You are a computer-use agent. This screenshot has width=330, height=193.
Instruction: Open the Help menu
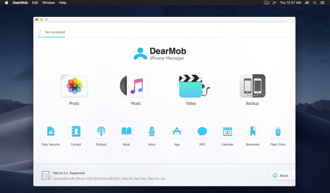pyautogui.click(x=62, y=3)
